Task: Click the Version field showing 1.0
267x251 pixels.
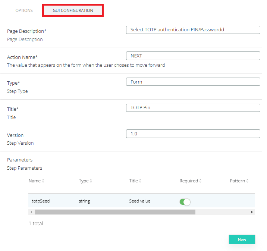Action: click(193, 134)
